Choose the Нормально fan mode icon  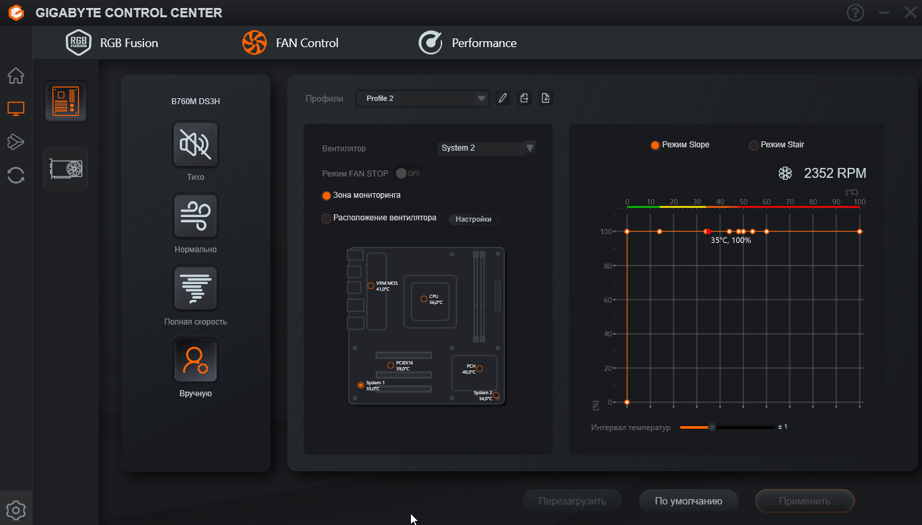(x=195, y=216)
